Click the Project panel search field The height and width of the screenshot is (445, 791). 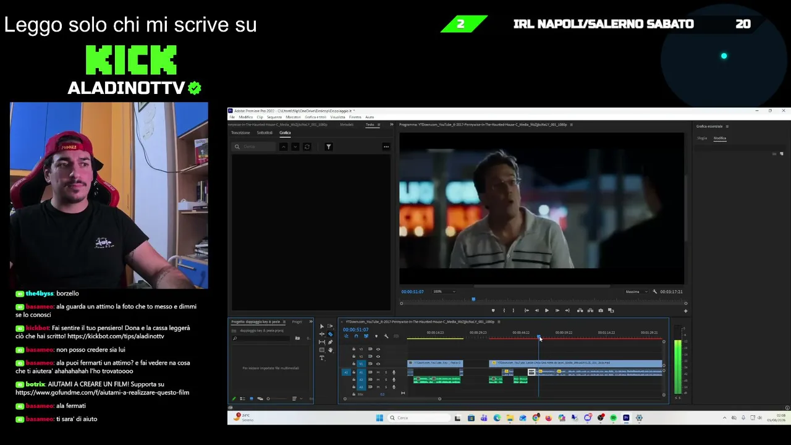click(x=261, y=338)
